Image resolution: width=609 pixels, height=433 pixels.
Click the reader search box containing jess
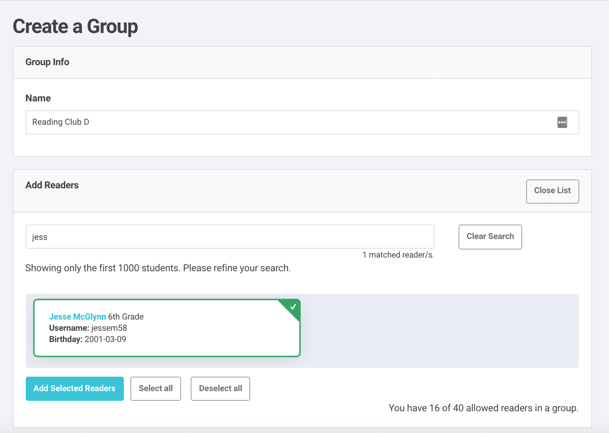[x=230, y=237]
